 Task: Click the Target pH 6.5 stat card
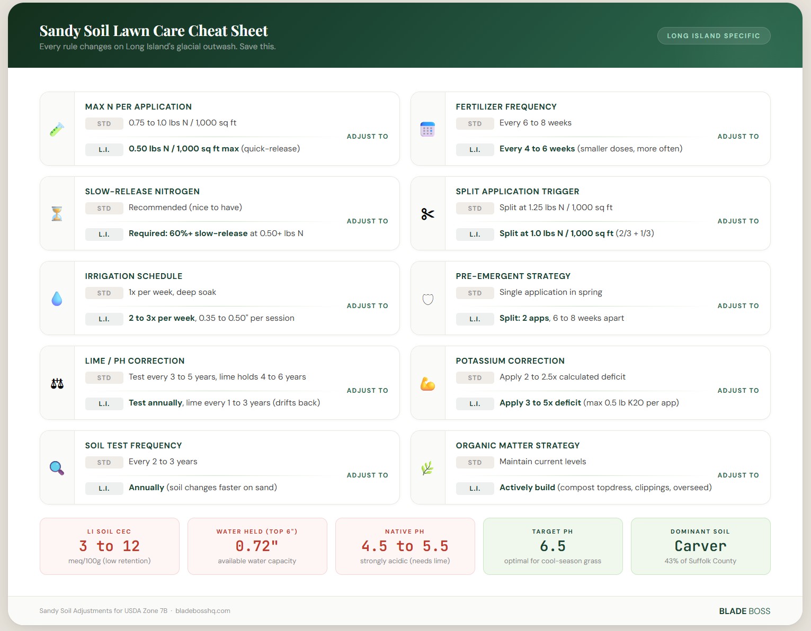tap(552, 546)
